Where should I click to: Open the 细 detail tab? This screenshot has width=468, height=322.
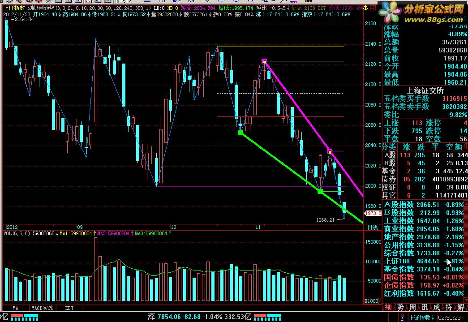point(388,307)
